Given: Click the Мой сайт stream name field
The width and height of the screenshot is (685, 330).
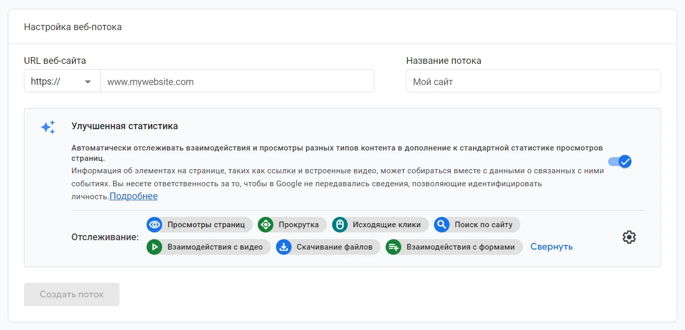Looking at the screenshot, I should [533, 81].
